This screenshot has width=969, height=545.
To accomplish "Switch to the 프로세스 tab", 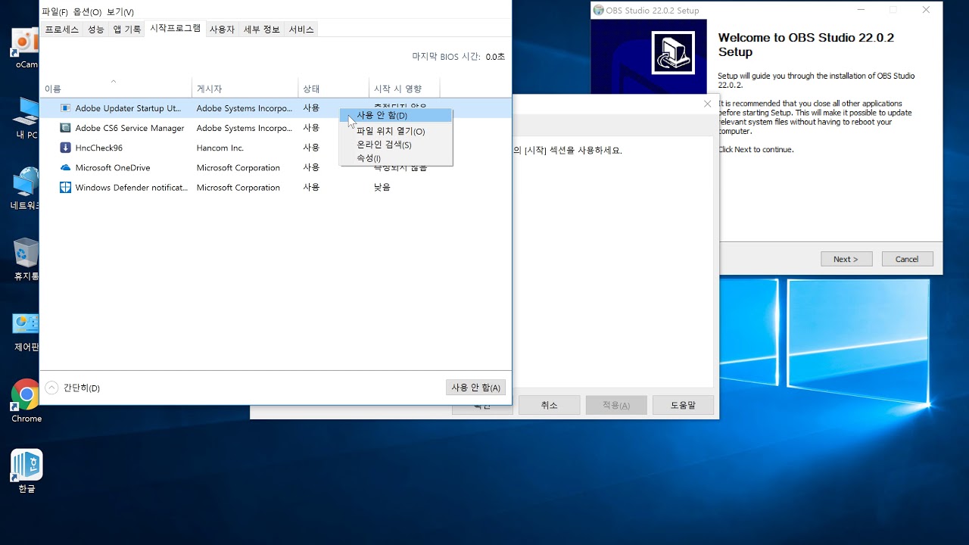I will point(62,30).
